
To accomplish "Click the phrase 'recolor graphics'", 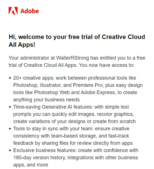I will 115,114.
